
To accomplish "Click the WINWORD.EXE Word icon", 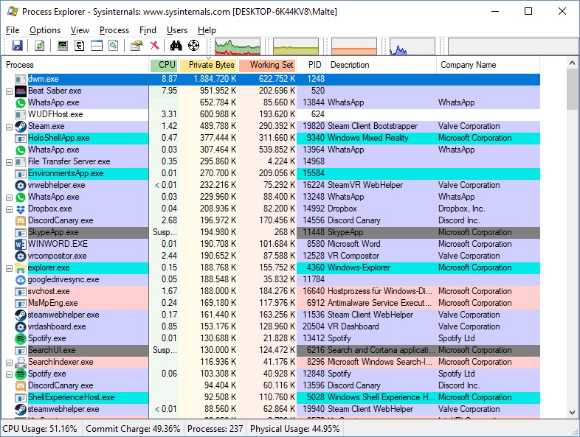I will coord(21,245).
